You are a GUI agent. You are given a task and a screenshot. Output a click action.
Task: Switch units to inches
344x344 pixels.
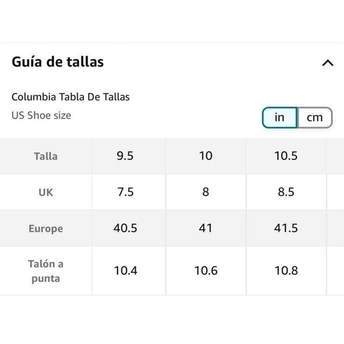[x=280, y=117]
